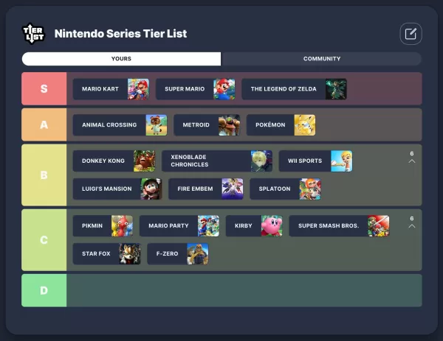Select the red S tier label

(44, 89)
